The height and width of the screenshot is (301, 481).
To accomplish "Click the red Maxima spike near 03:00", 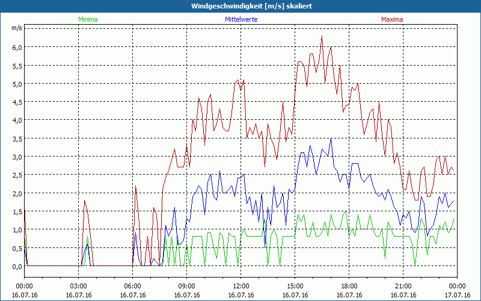I will coord(85,200).
